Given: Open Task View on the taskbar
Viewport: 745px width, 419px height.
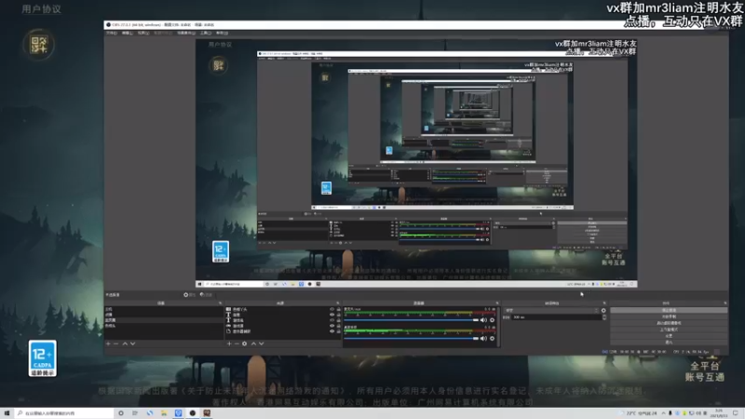Looking at the screenshot, I should click(135, 413).
